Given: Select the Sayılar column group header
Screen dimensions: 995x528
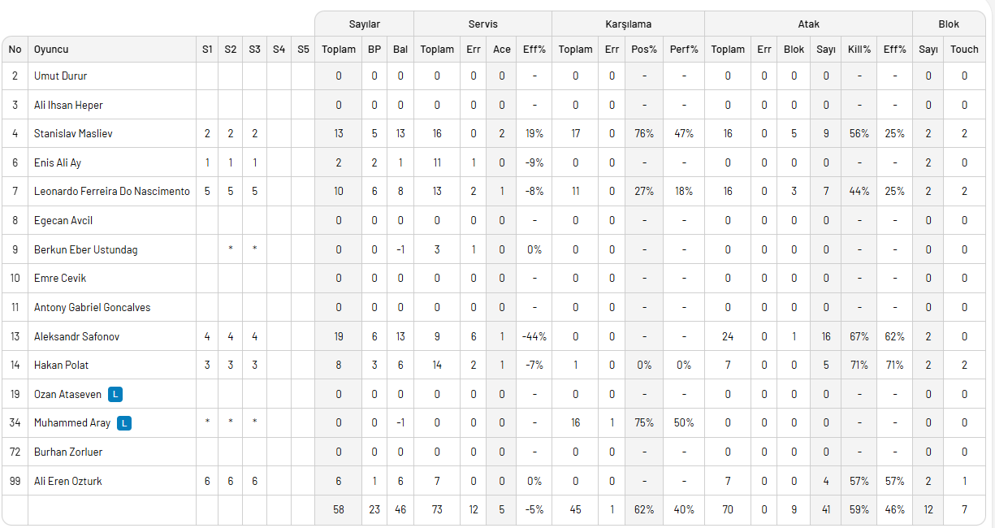Looking at the screenshot, I should [364, 24].
